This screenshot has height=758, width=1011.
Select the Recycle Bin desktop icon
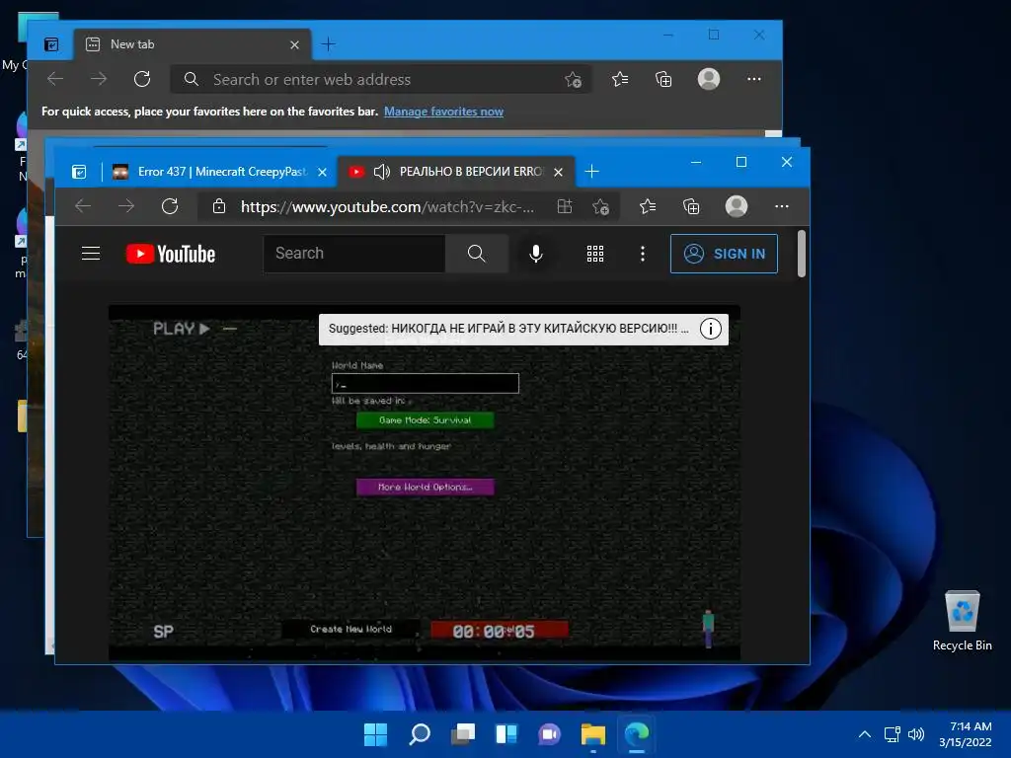pyautogui.click(x=962, y=622)
